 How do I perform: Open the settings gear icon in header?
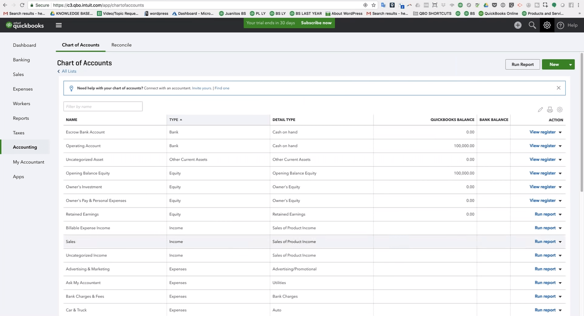click(x=547, y=25)
